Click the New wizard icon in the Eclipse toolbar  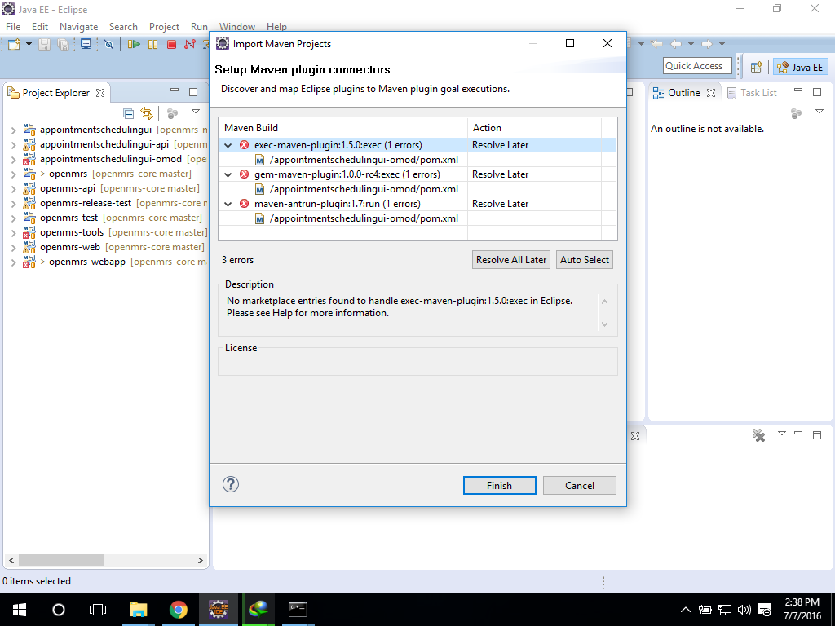coord(15,44)
